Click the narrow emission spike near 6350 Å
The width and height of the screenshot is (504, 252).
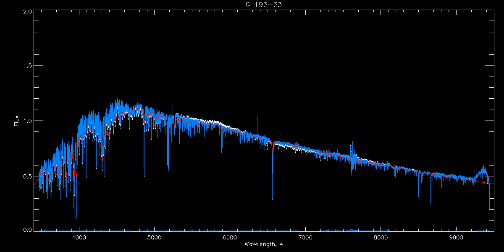click(257, 116)
